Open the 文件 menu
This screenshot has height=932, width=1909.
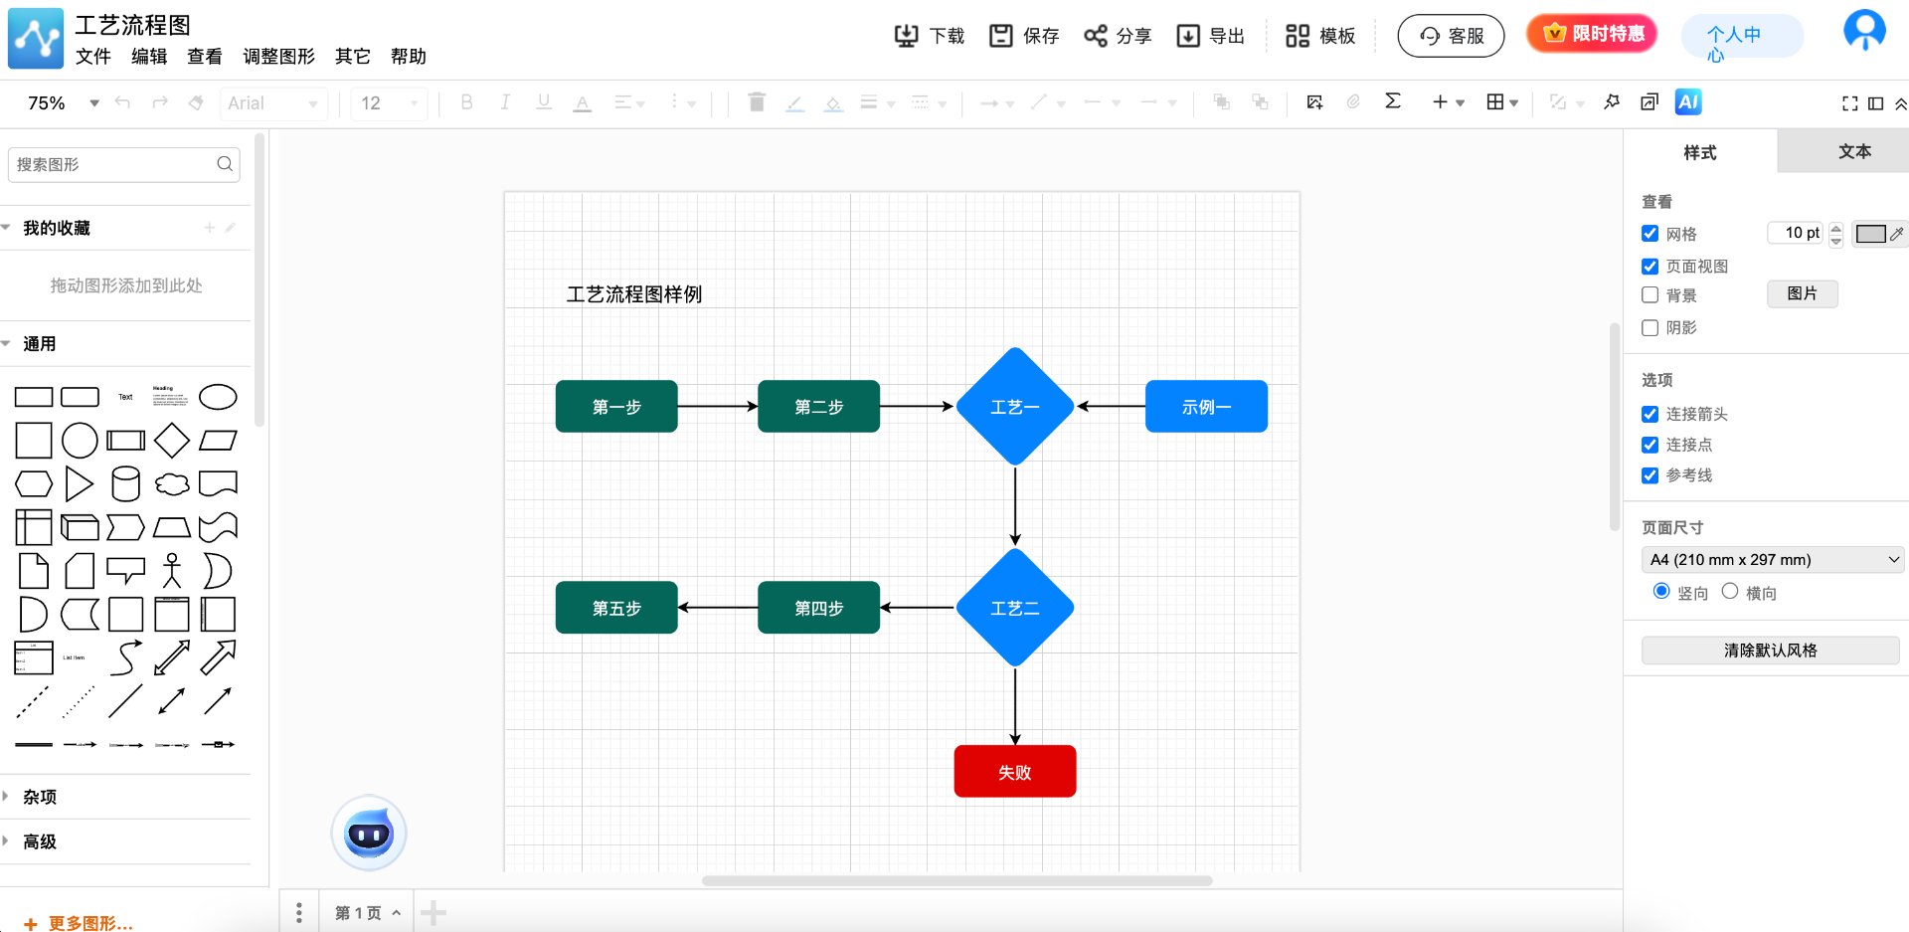pyautogui.click(x=93, y=57)
